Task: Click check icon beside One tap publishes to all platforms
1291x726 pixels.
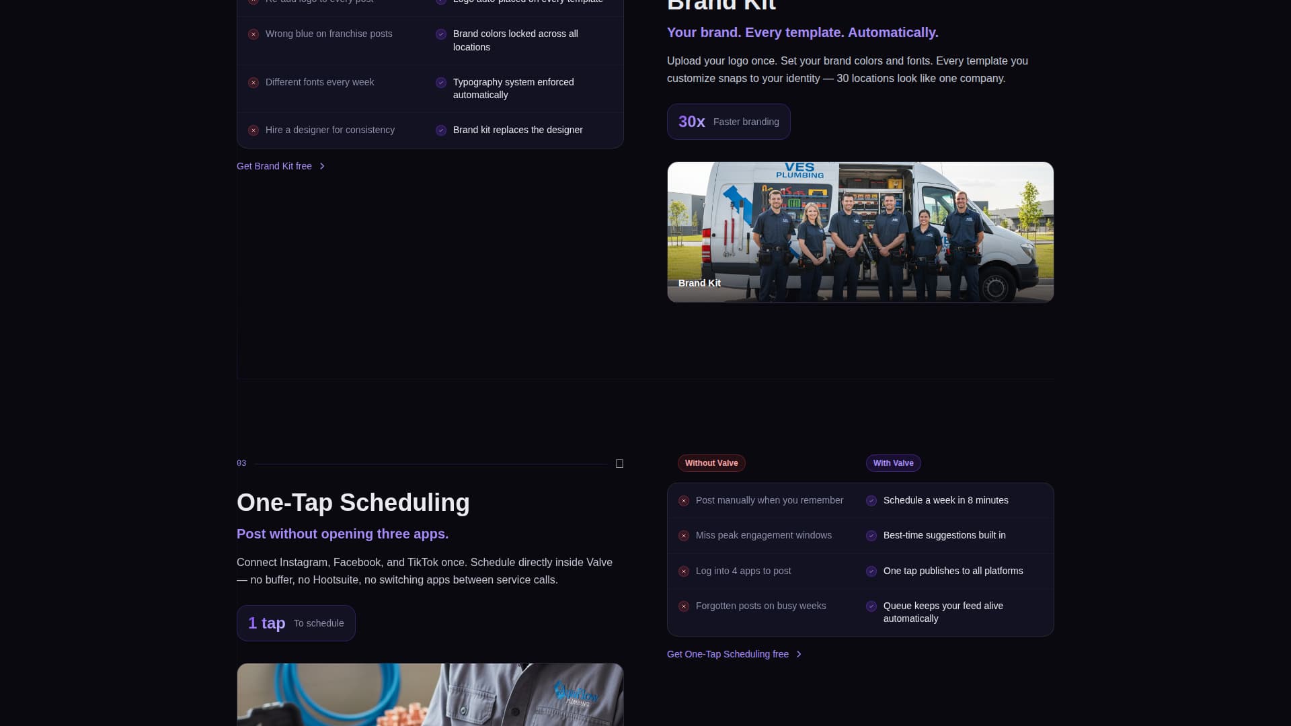Action: (871, 571)
